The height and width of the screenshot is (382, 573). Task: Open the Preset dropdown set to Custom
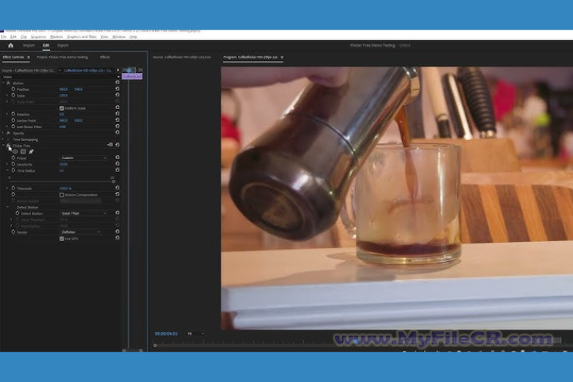click(84, 158)
